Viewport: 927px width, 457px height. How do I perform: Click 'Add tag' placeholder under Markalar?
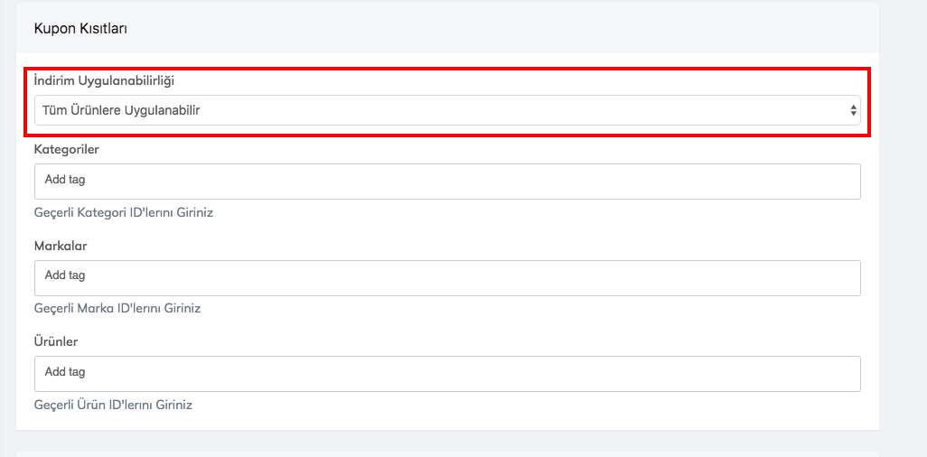(x=65, y=275)
